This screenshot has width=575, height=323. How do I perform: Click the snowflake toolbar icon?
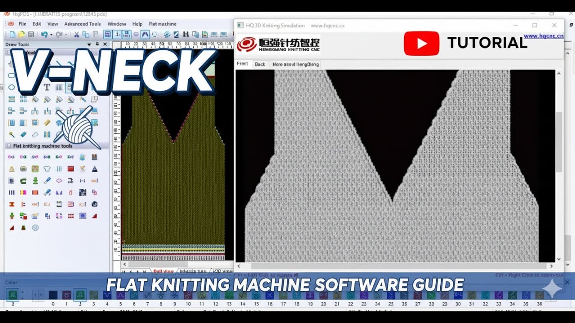[x=167, y=35]
